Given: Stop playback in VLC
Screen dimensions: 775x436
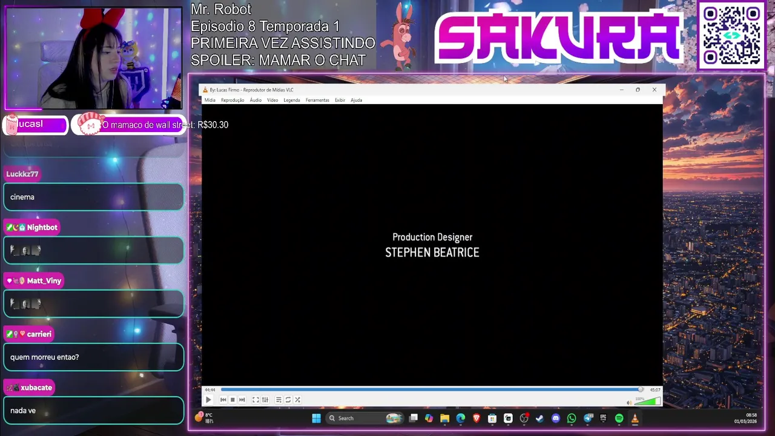Looking at the screenshot, I should 232,400.
